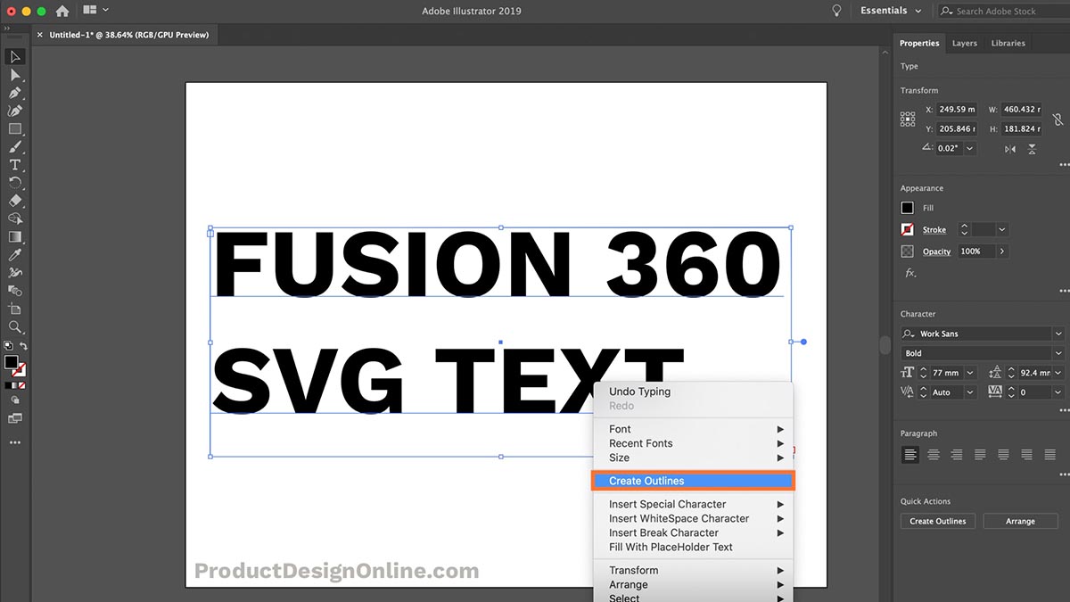Show more Transform options
Image resolution: width=1070 pixels, height=602 pixels.
pyautogui.click(x=1064, y=165)
